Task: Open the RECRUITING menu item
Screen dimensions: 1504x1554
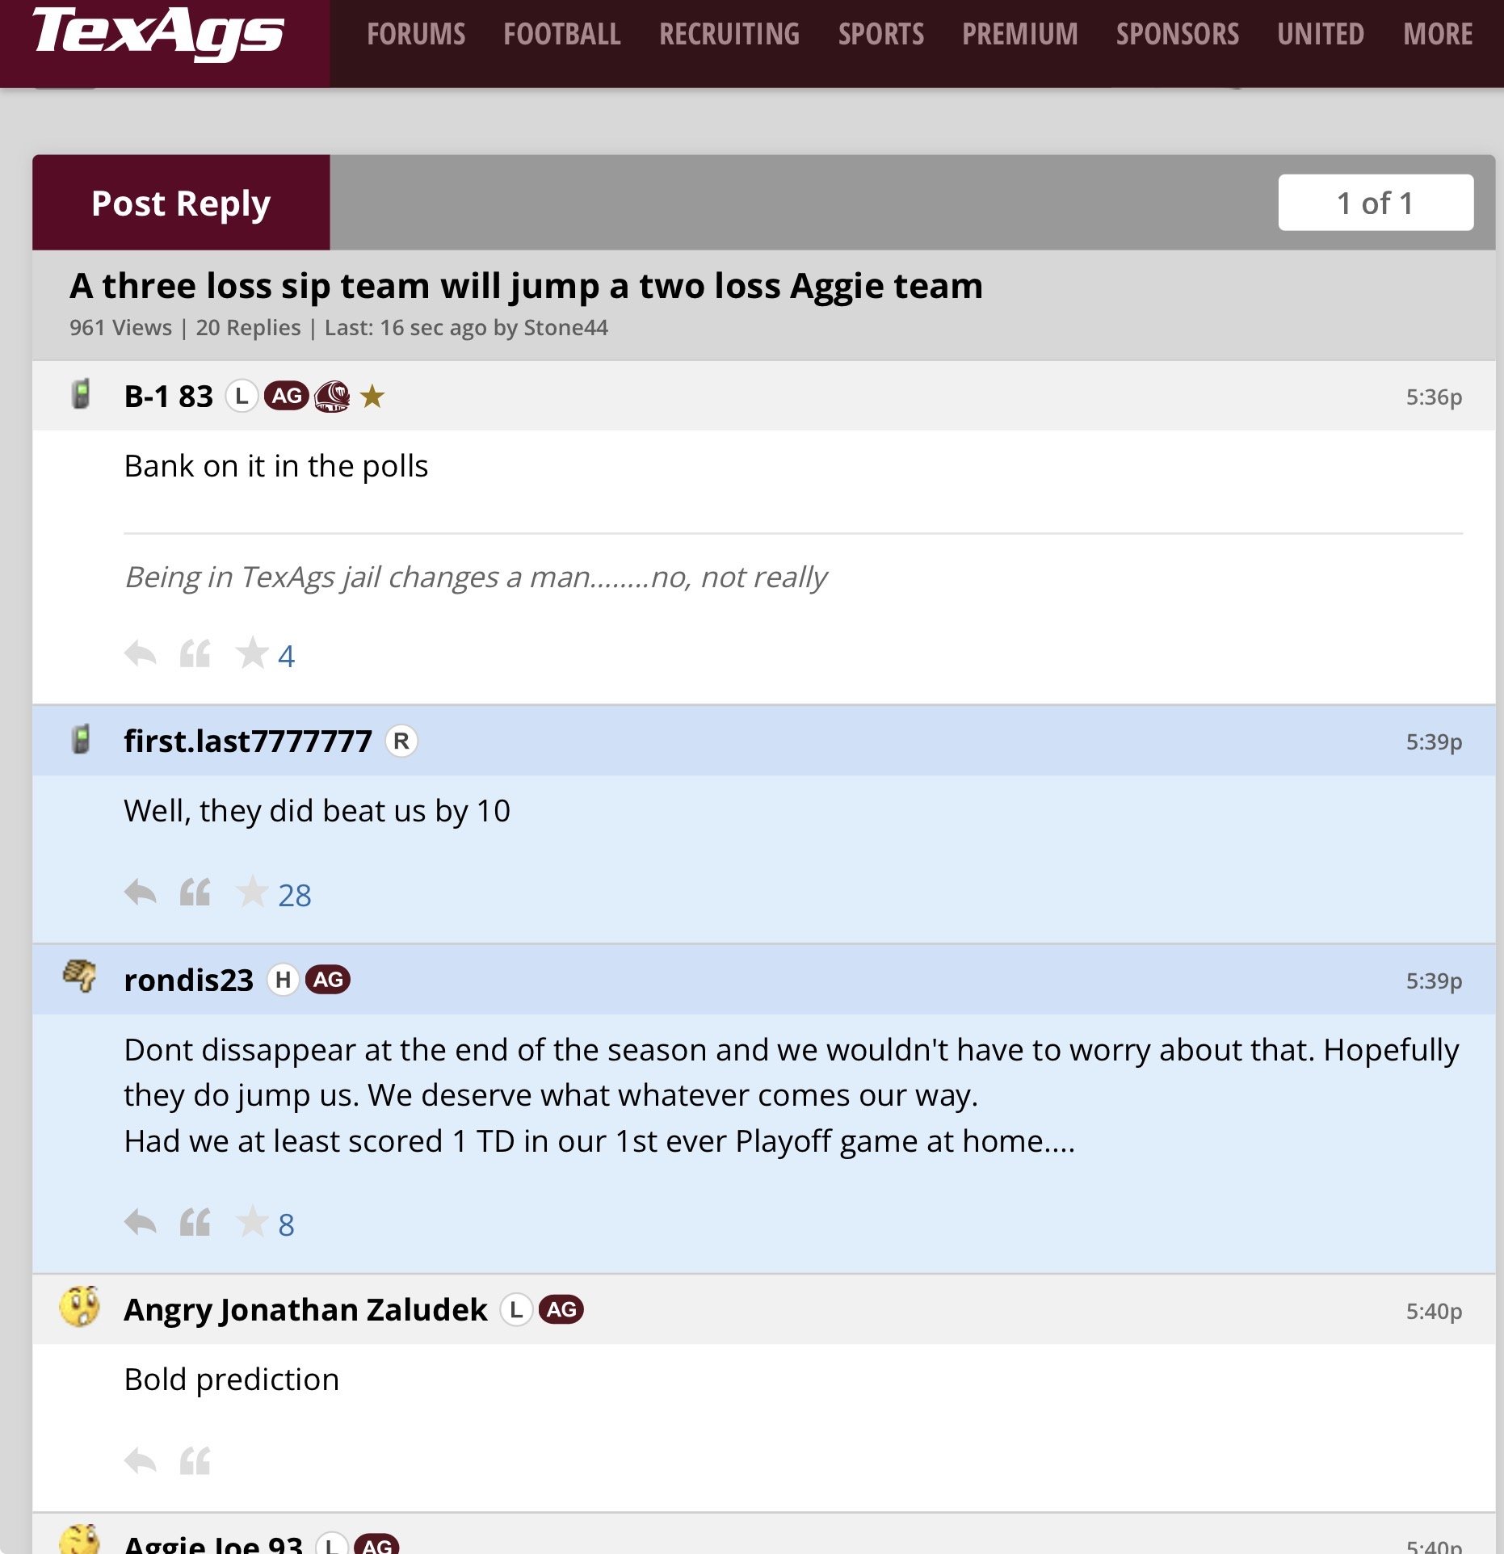Action: [x=729, y=34]
